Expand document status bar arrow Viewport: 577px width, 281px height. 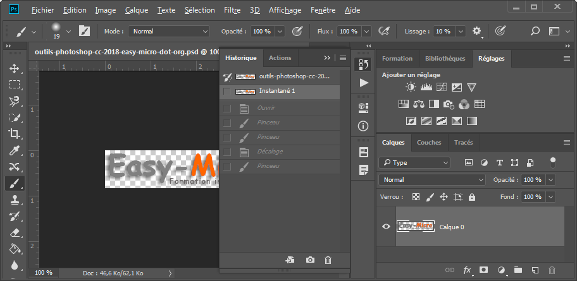[x=170, y=273]
